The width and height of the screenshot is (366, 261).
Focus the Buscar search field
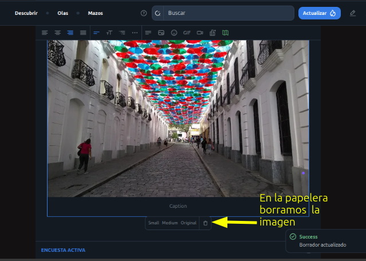click(229, 13)
